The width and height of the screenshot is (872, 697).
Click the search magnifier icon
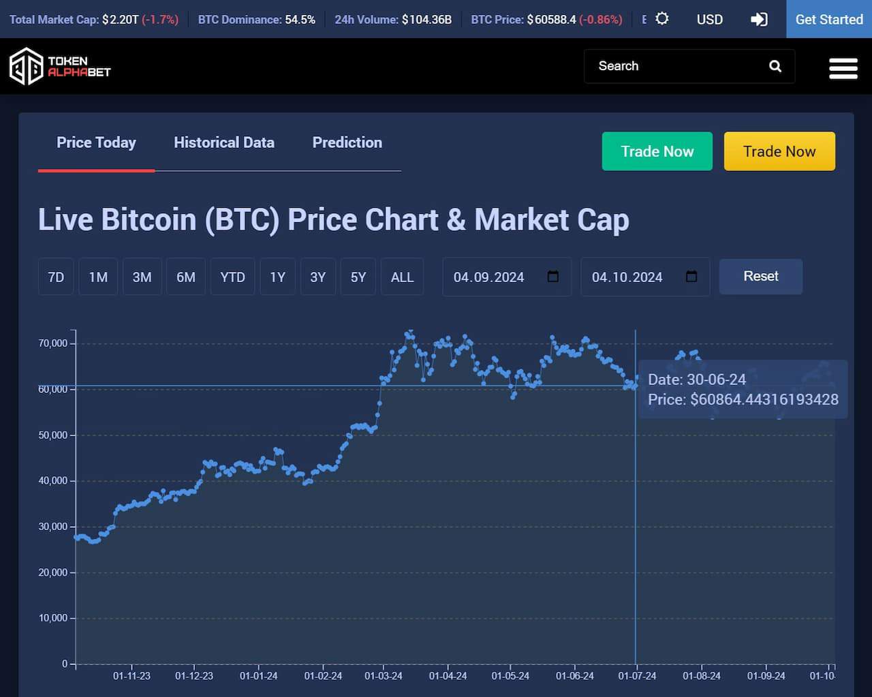click(x=775, y=66)
